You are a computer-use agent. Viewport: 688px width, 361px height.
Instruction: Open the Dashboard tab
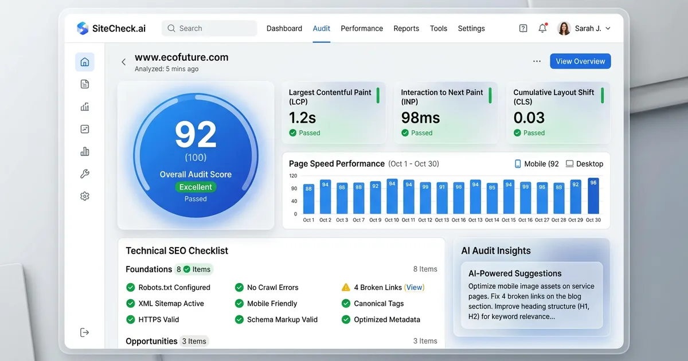point(284,28)
